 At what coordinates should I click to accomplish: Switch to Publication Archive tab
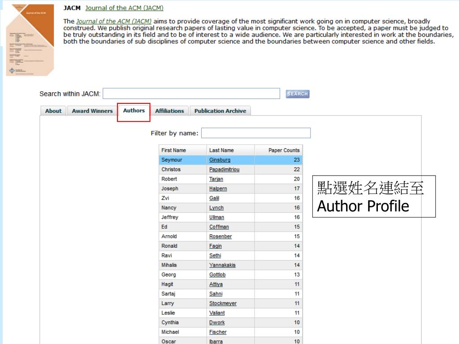pyautogui.click(x=220, y=111)
